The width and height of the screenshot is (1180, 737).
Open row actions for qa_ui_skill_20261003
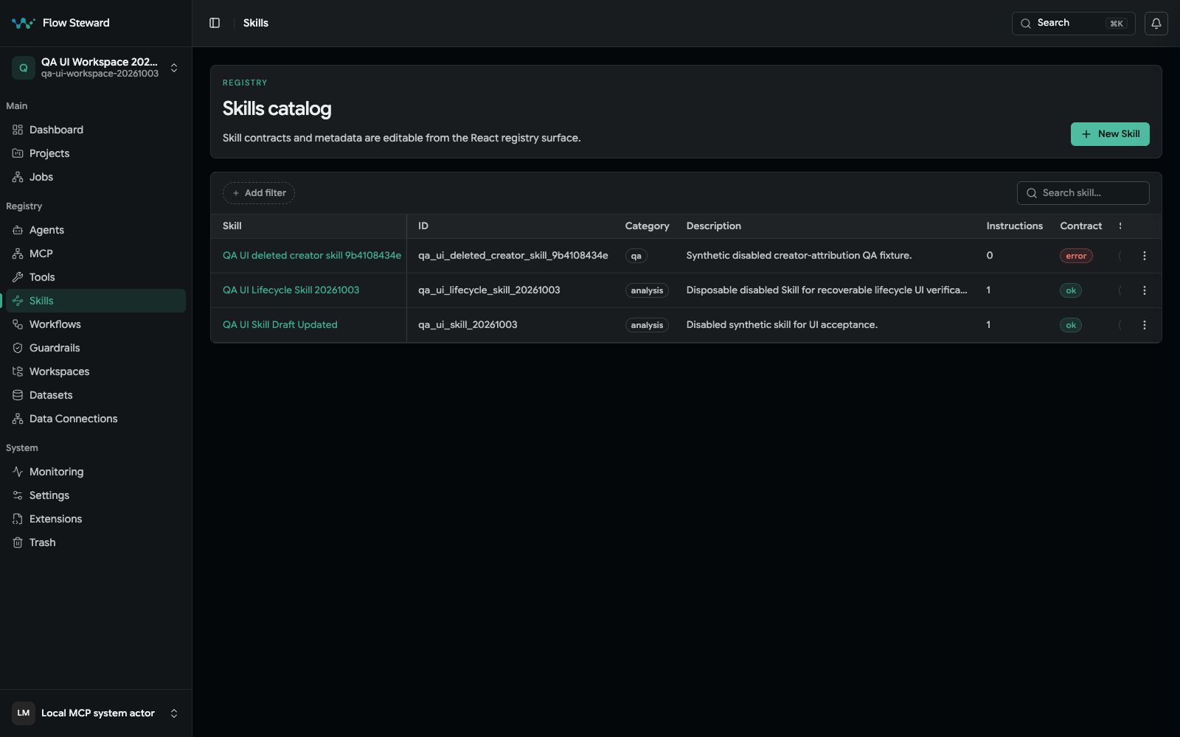tap(1145, 325)
